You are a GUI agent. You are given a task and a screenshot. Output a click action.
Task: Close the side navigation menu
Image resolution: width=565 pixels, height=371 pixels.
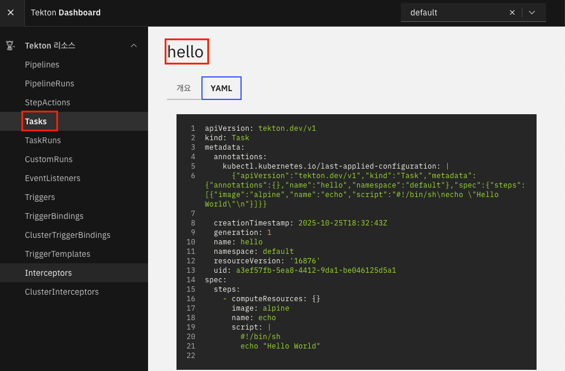(11, 12)
